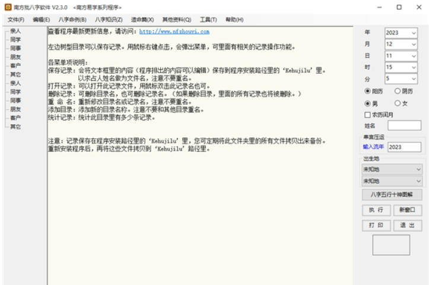The width and height of the screenshot is (429, 285).
Task: Maximize the application window
Action: pos(399,7)
